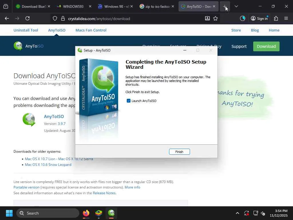Expand the list all tabs chevron
This screenshot has height=220, width=293.
[x=236, y=6]
